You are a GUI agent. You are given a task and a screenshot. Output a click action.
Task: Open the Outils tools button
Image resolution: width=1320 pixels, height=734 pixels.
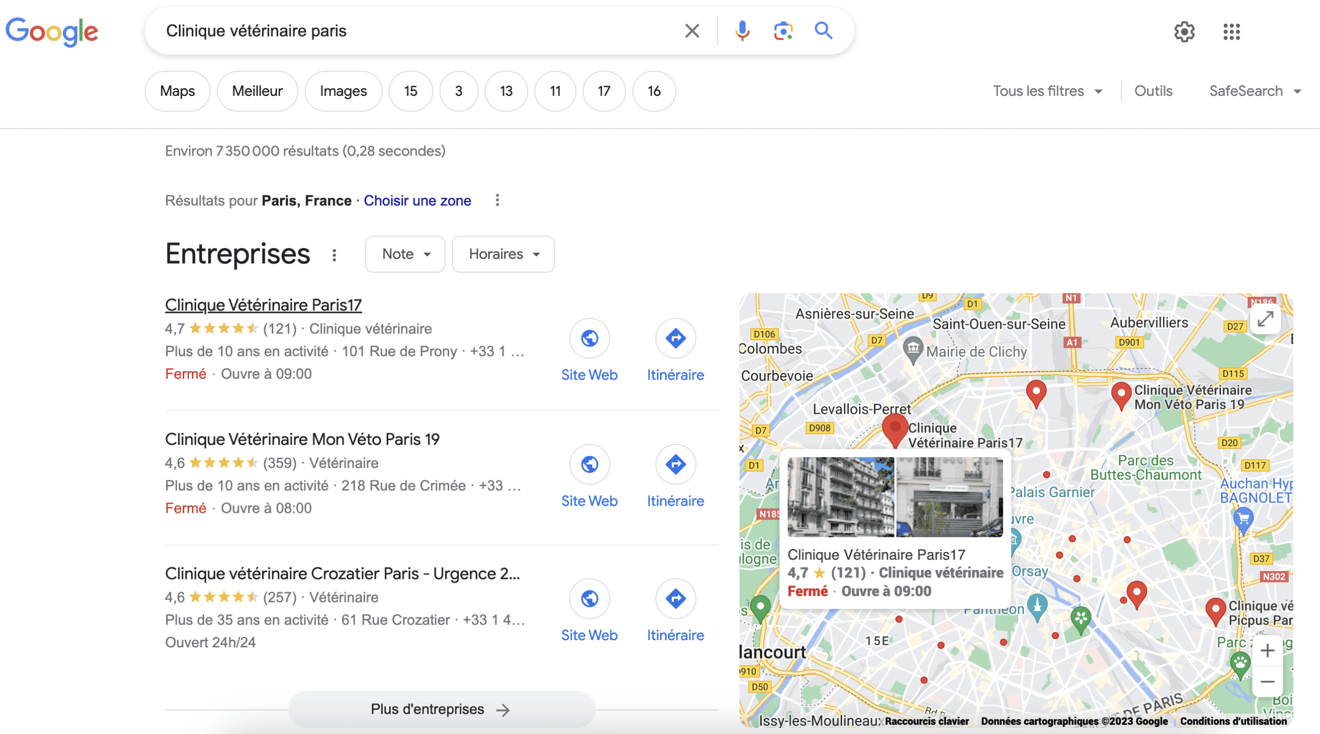point(1153,91)
